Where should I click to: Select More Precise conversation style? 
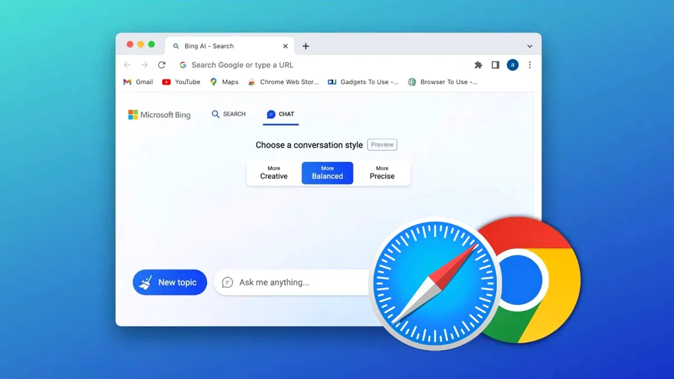[382, 173]
